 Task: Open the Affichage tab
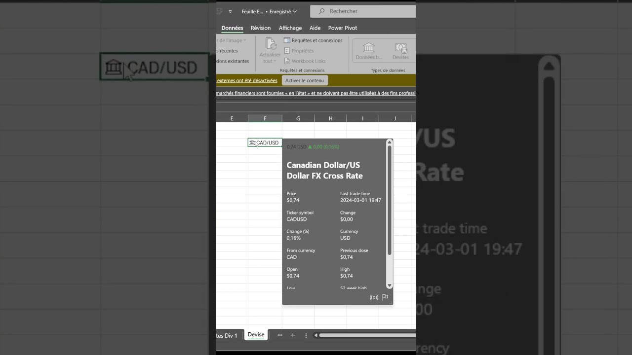click(x=290, y=28)
